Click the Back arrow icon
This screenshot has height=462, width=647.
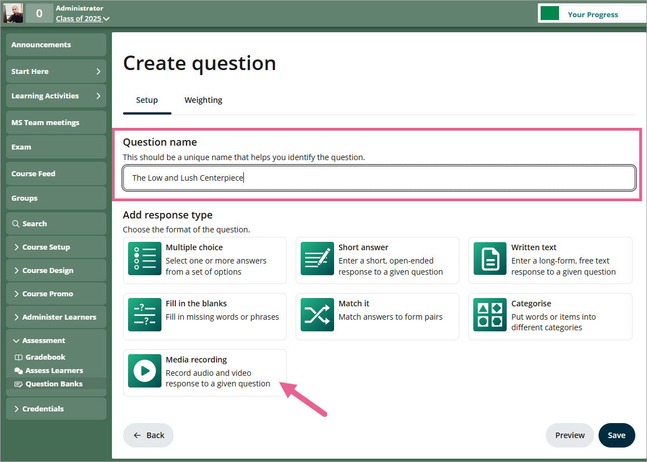point(138,435)
